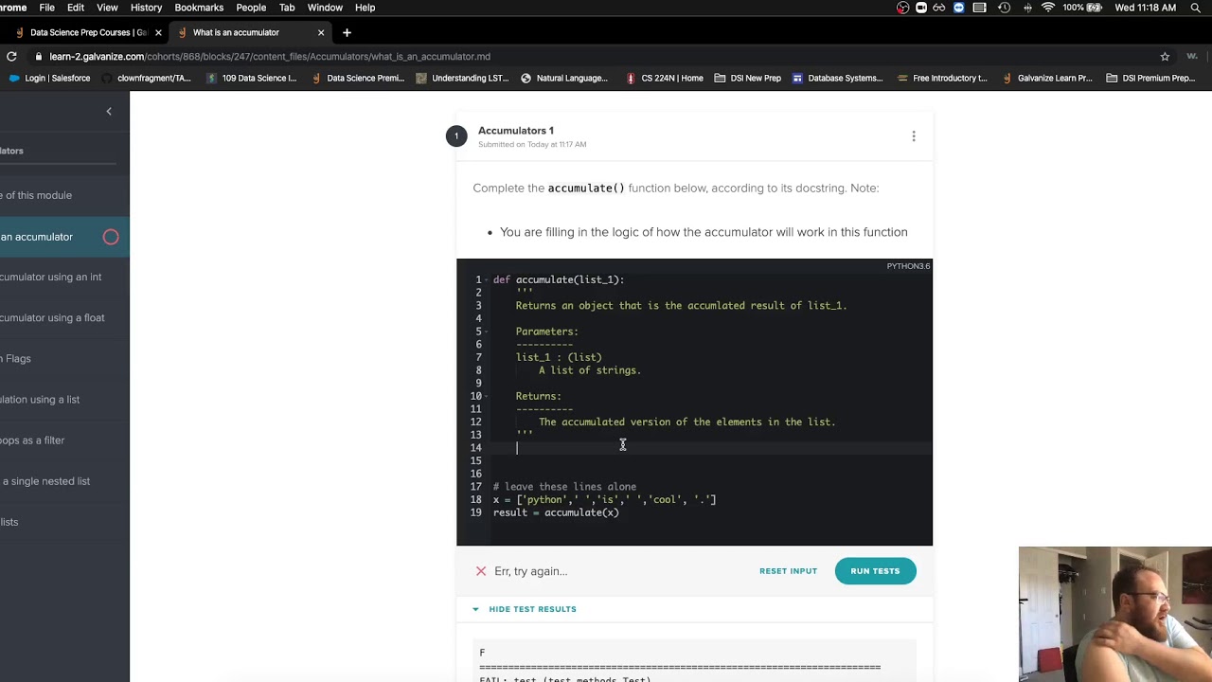Screen dimensions: 1212x682
Task: Select sidebar item 'oops as a filter'
Action: pyautogui.click(x=32, y=440)
